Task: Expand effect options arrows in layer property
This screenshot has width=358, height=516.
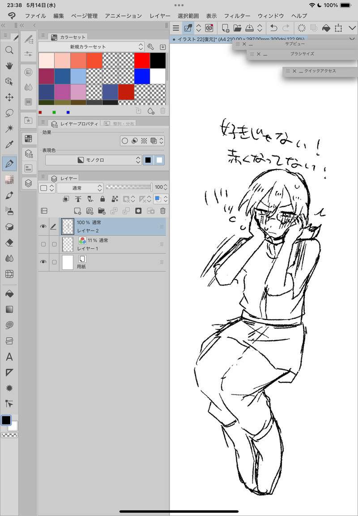Action: (161, 141)
